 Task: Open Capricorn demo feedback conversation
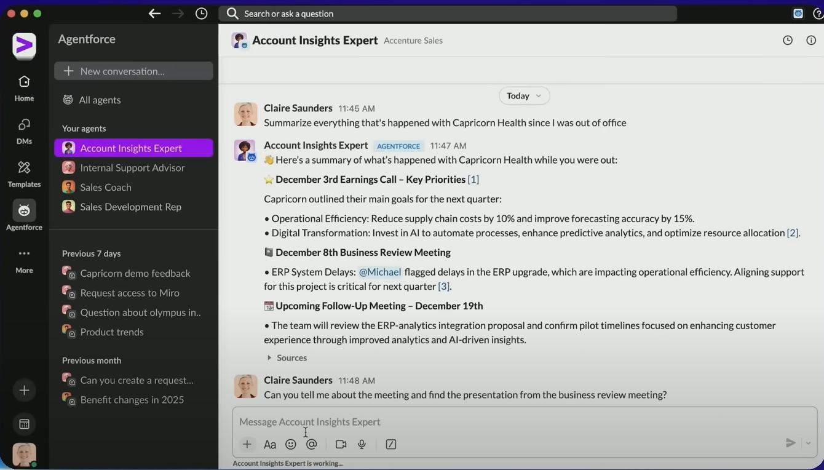[133, 273]
